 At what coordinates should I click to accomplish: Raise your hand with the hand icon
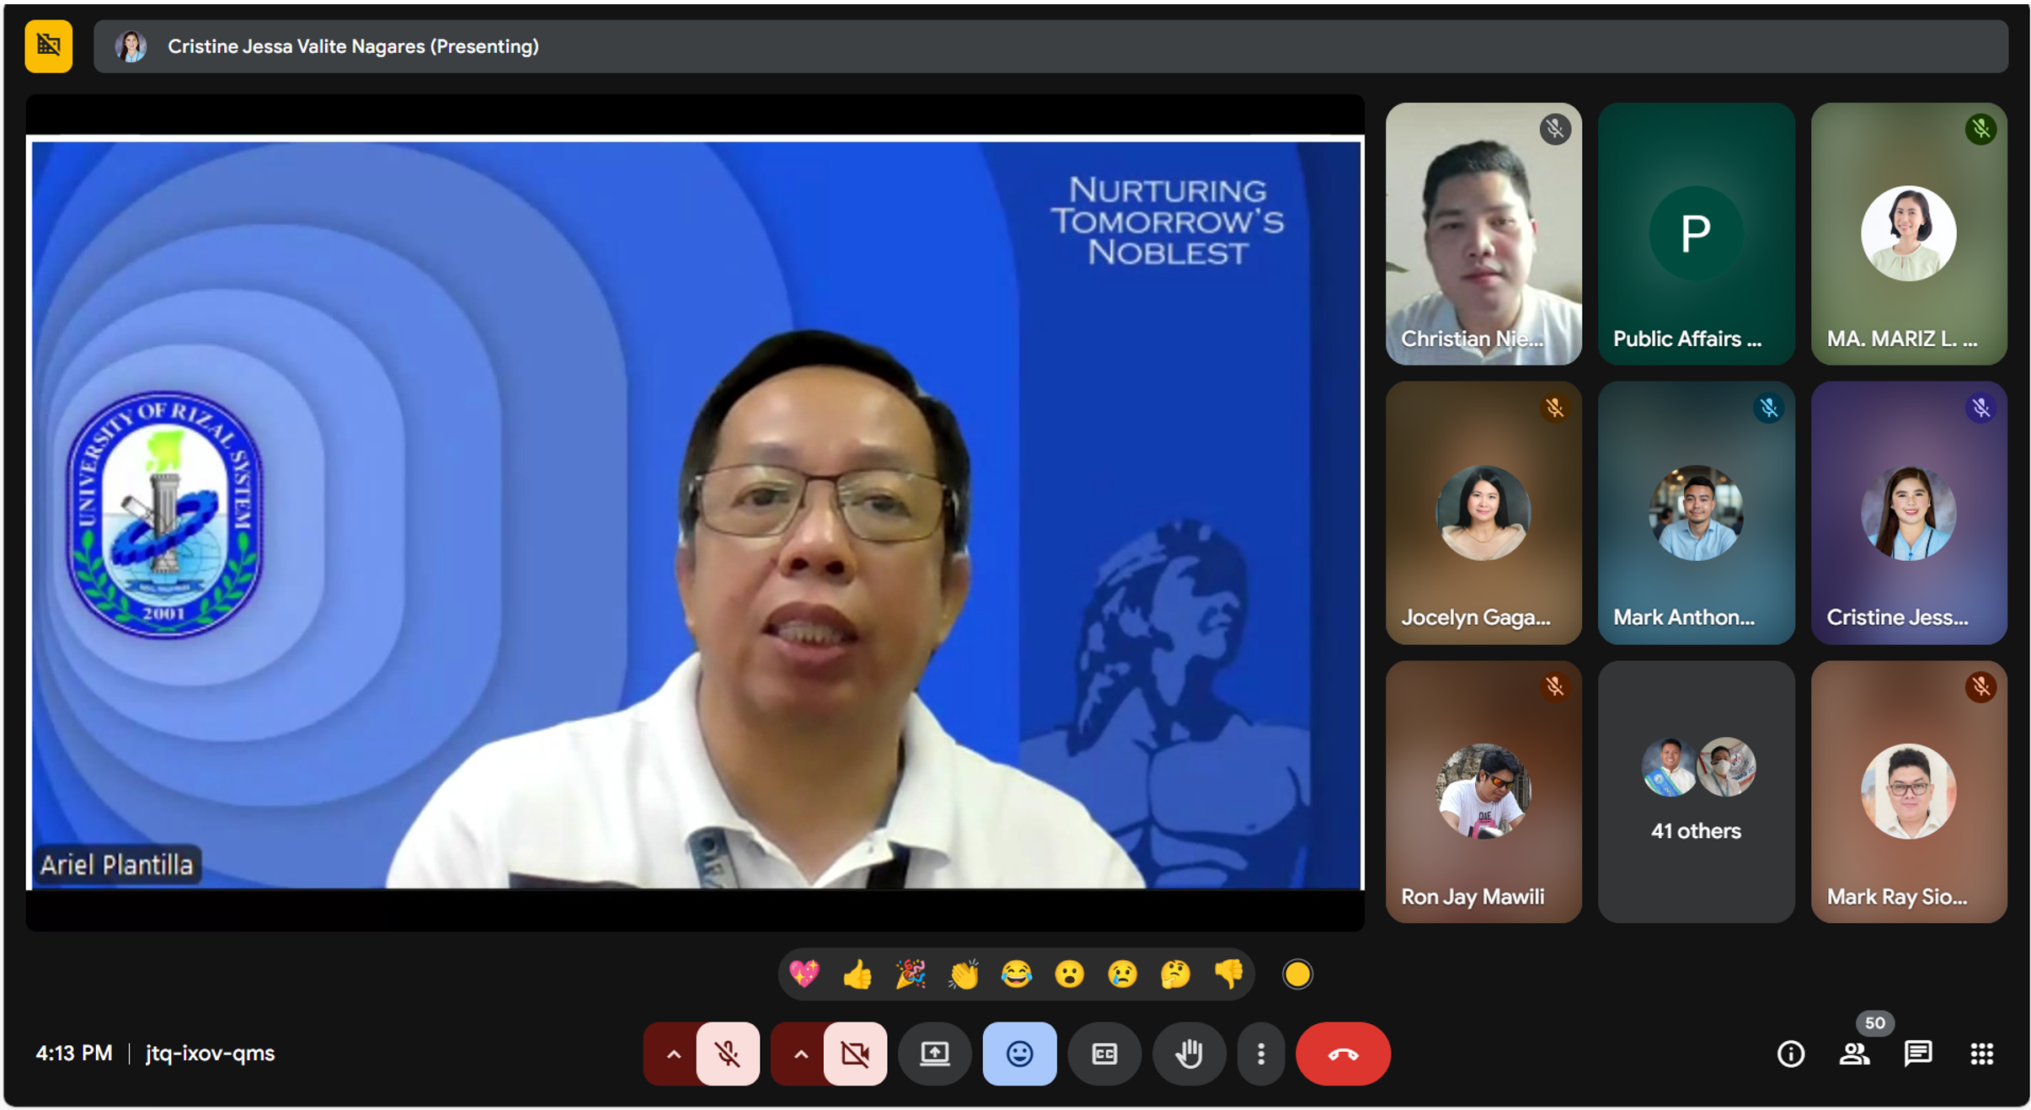tap(1189, 1054)
